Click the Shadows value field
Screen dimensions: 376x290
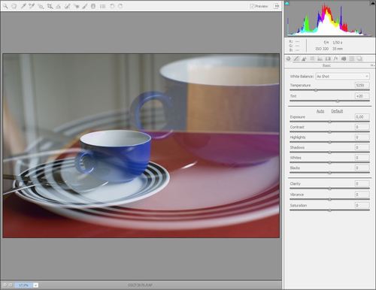[x=362, y=147]
